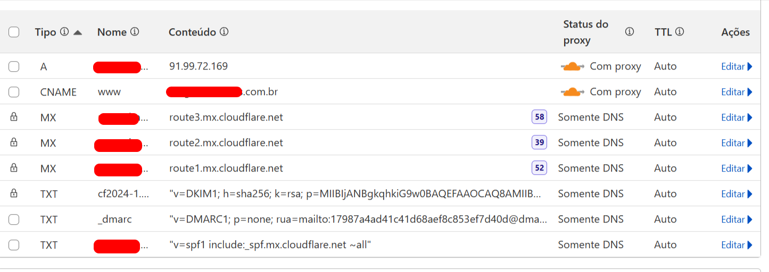Click info icon next to Tipo header
Screen dimensions: 769x272
tap(64, 32)
